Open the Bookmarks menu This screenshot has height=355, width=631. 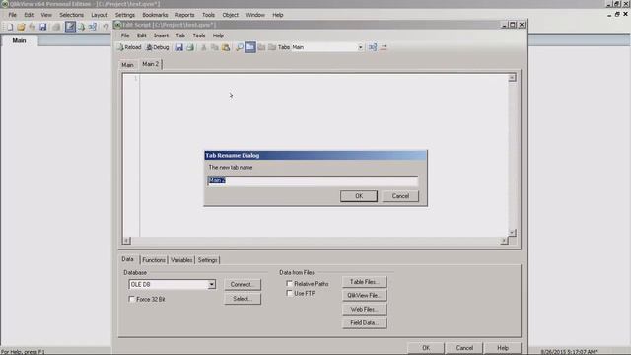155,15
